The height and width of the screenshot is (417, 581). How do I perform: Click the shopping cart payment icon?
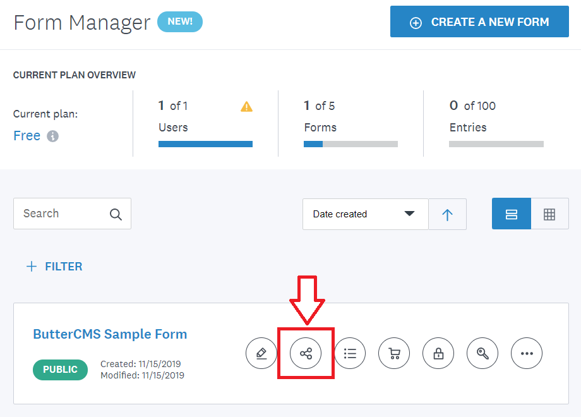[x=394, y=353]
